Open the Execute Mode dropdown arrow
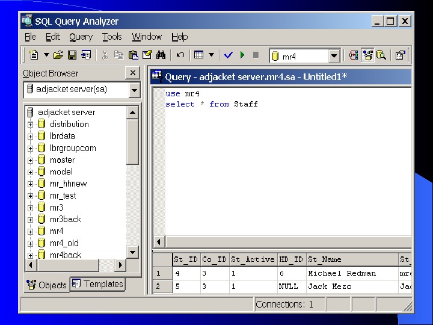433x325 pixels. (x=211, y=55)
